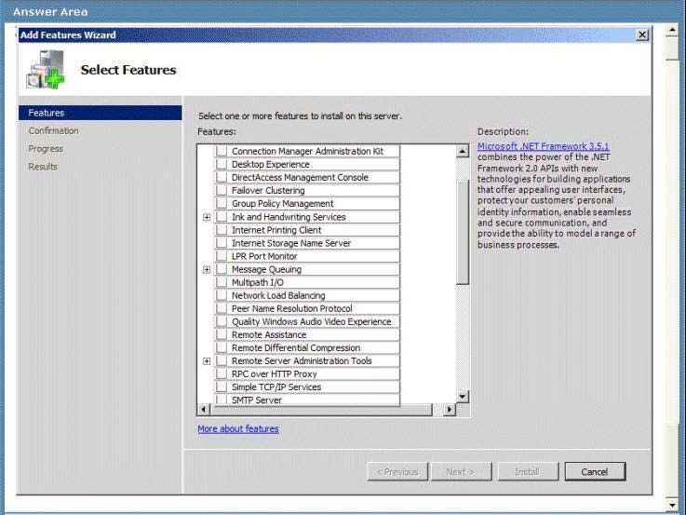
Task: Tick the DirectAccess Management Console checkbox
Action: [x=222, y=177]
